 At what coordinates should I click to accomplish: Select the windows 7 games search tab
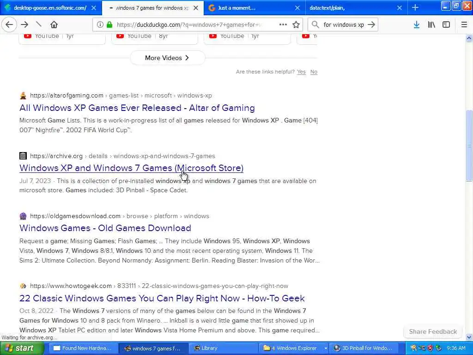coord(152,8)
